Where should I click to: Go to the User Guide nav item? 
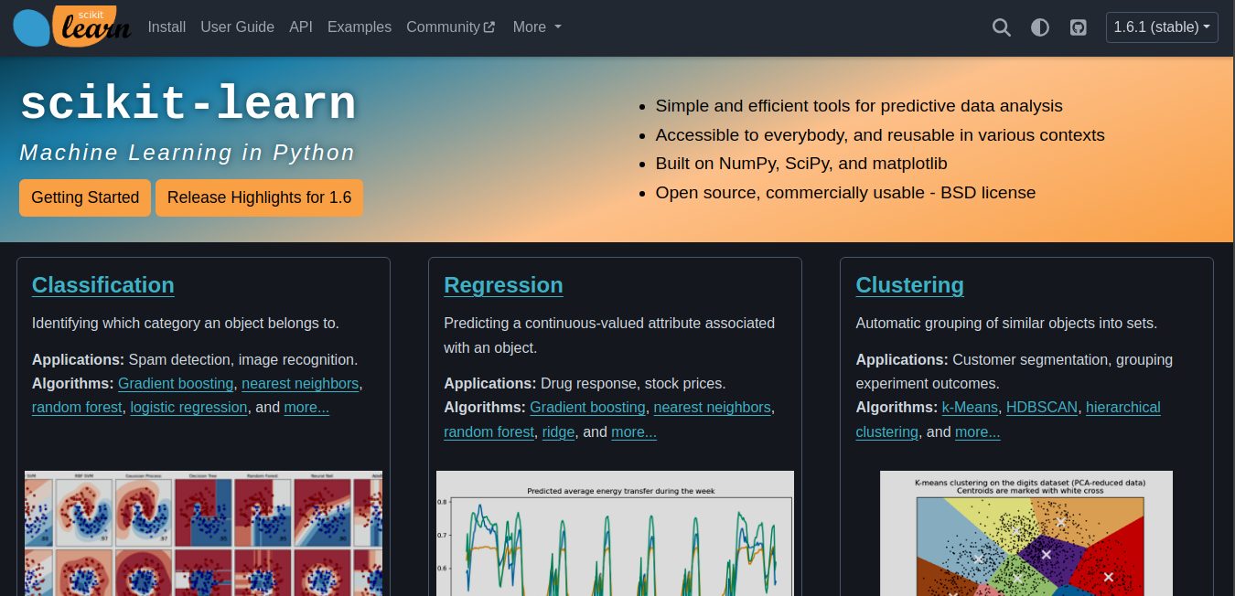coord(237,27)
